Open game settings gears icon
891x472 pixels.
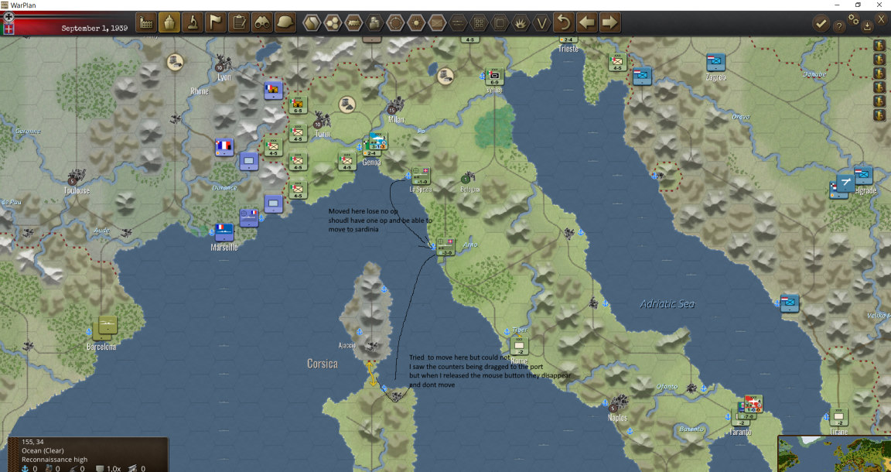coord(854,19)
